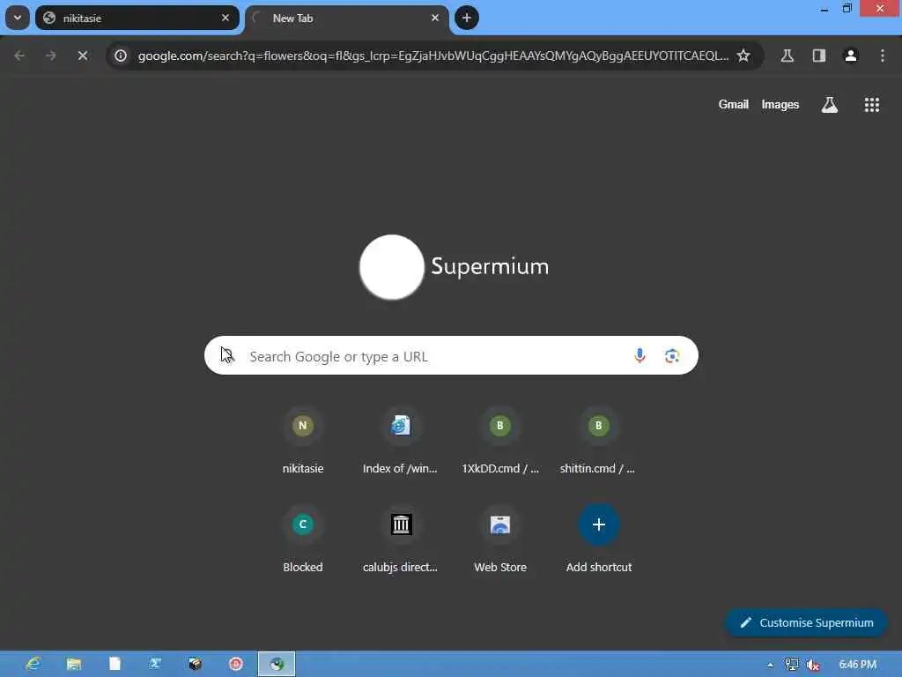The image size is (902, 677).
Task: Open Images link
Action: 780,104
